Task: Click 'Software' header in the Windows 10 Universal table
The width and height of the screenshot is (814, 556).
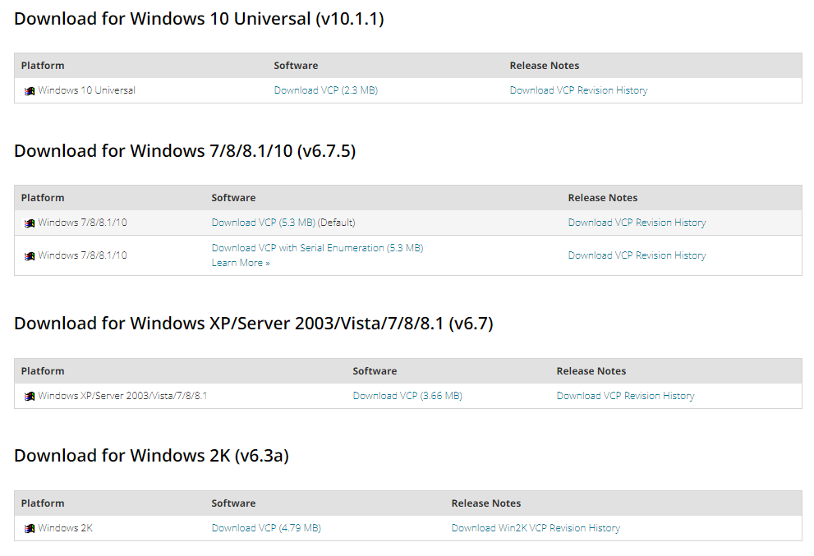Action: pos(296,66)
